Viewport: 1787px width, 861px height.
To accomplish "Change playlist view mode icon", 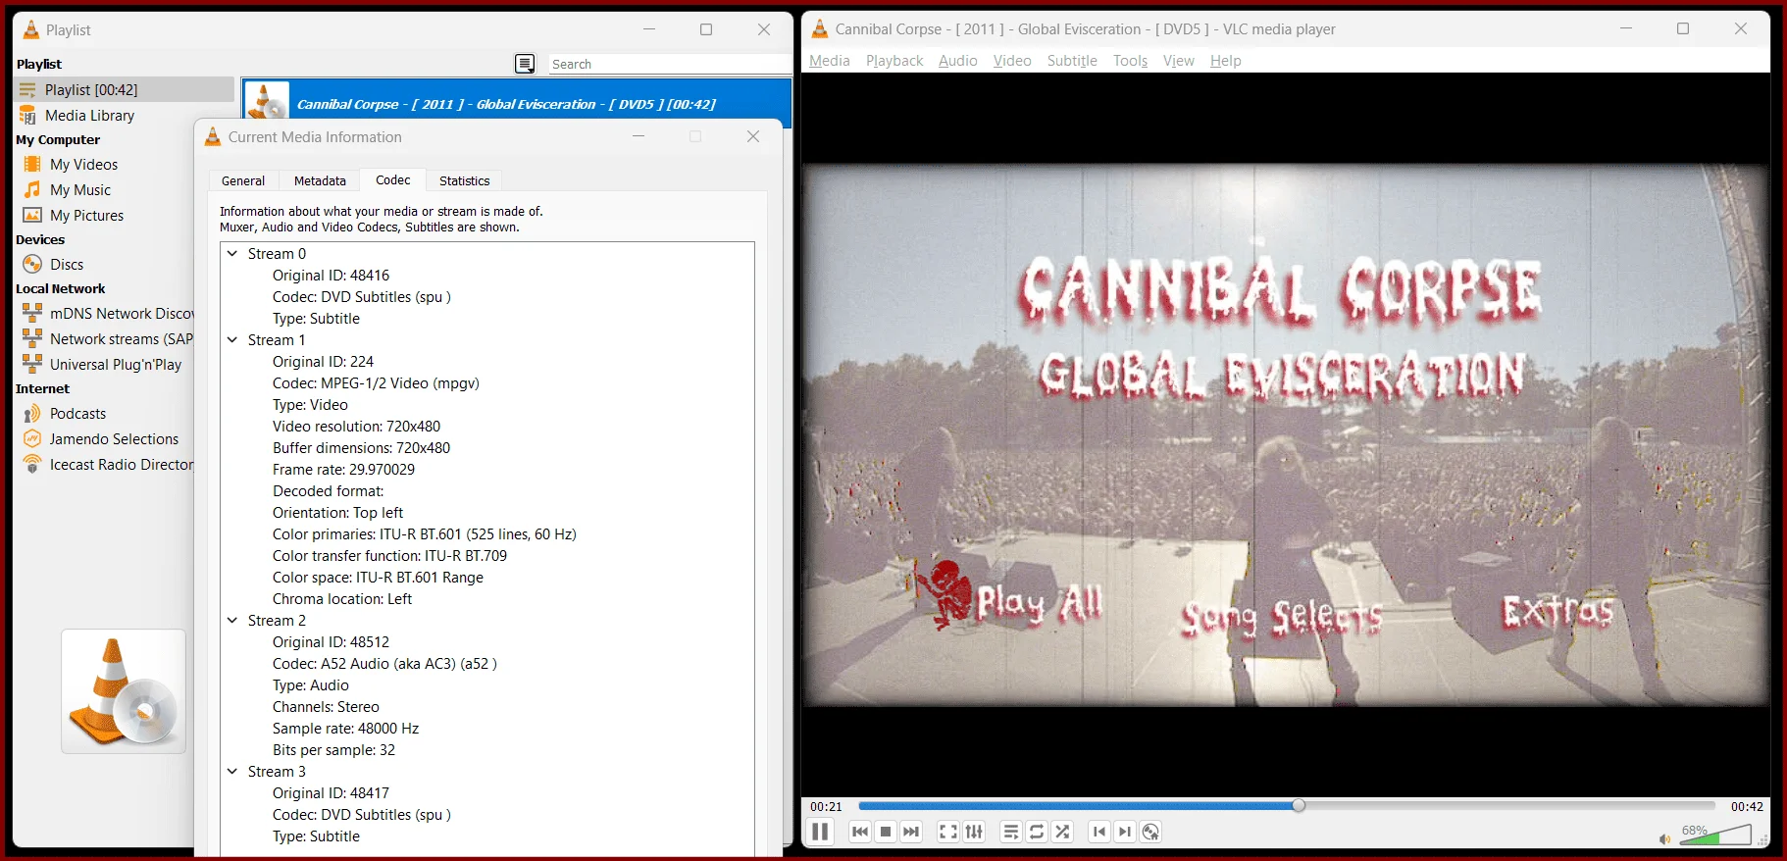I will [x=526, y=64].
